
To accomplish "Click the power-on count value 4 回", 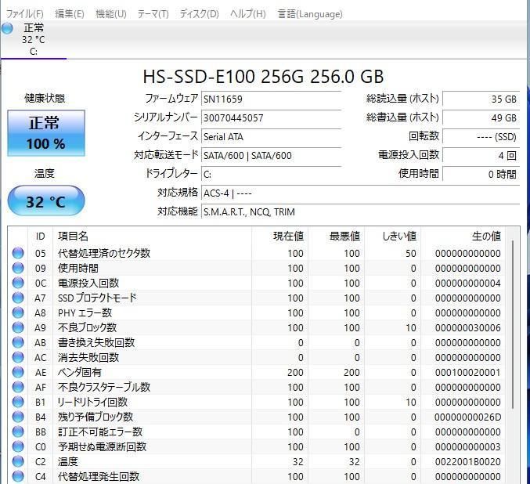I will pos(481,156).
